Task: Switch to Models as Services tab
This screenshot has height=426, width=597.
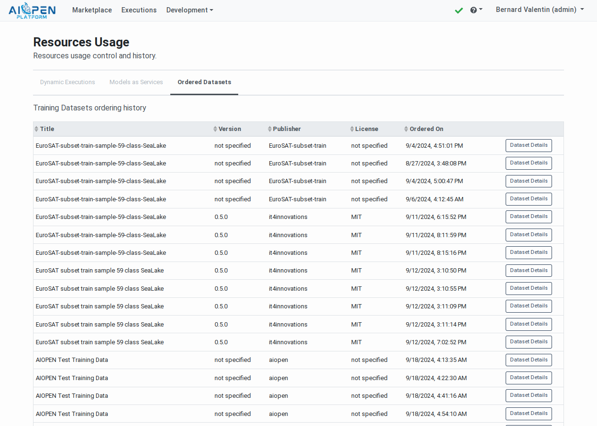Action: point(136,82)
